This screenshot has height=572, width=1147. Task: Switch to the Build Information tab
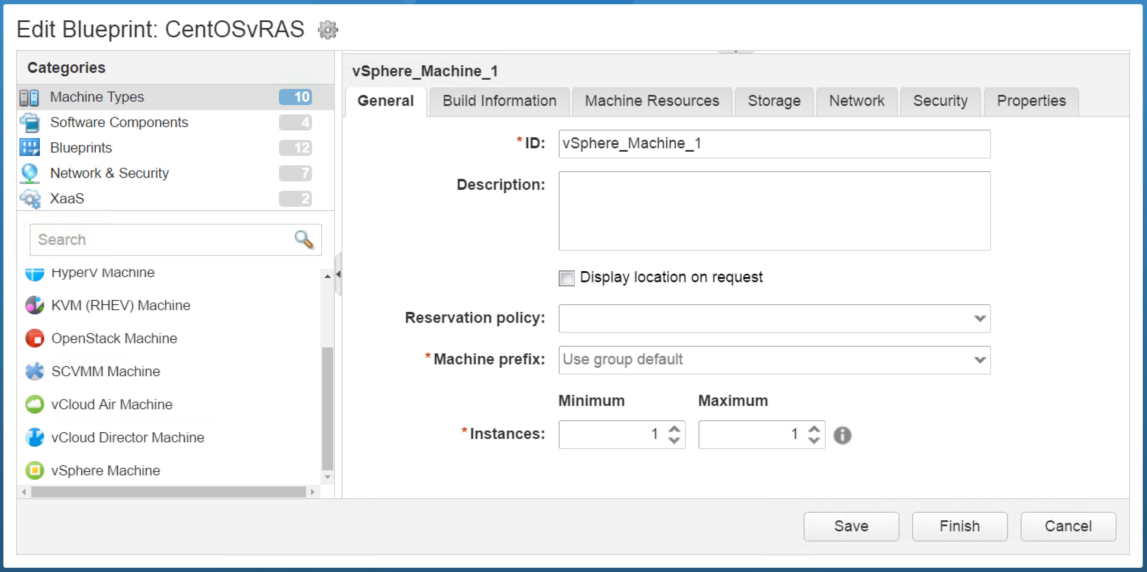point(499,102)
